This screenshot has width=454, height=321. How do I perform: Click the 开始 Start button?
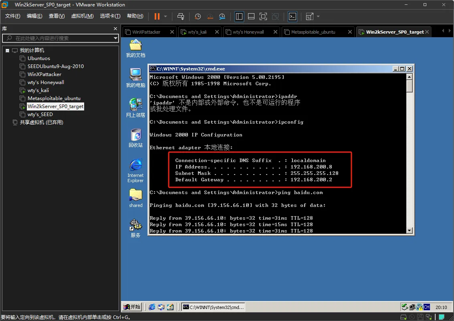pos(132,307)
